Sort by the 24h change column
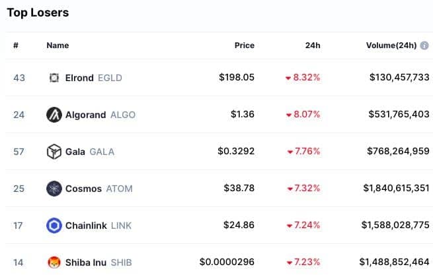 [313, 46]
